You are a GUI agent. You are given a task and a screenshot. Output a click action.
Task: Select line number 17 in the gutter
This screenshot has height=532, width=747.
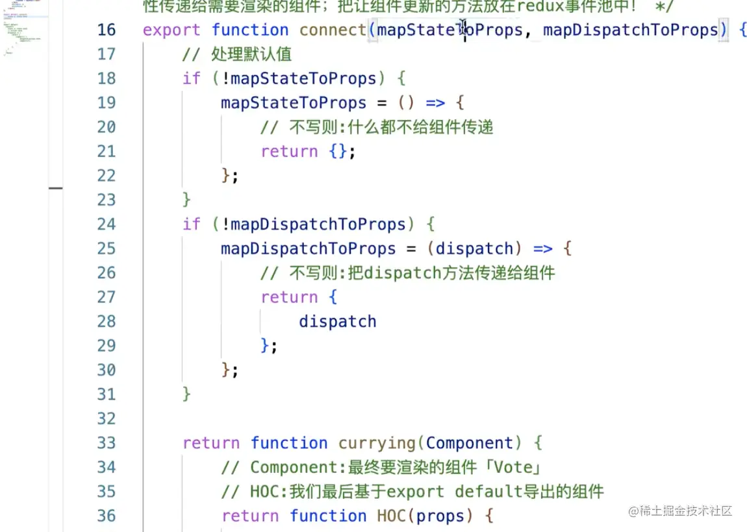click(x=107, y=54)
